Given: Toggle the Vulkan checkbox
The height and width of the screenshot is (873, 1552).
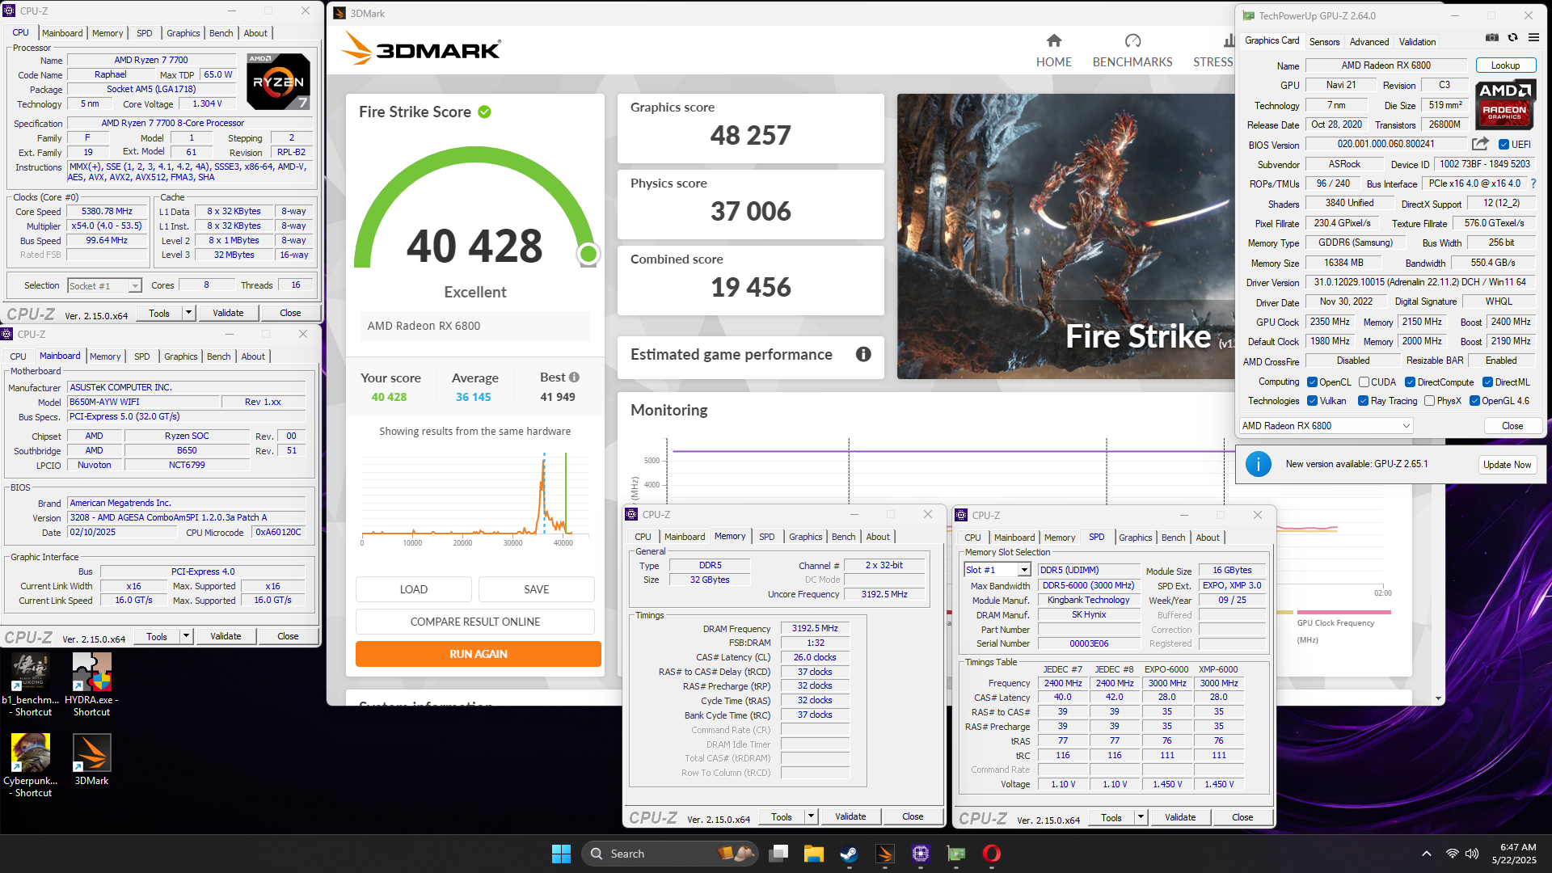Looking at the screenshot, I should coord(1313,401).
